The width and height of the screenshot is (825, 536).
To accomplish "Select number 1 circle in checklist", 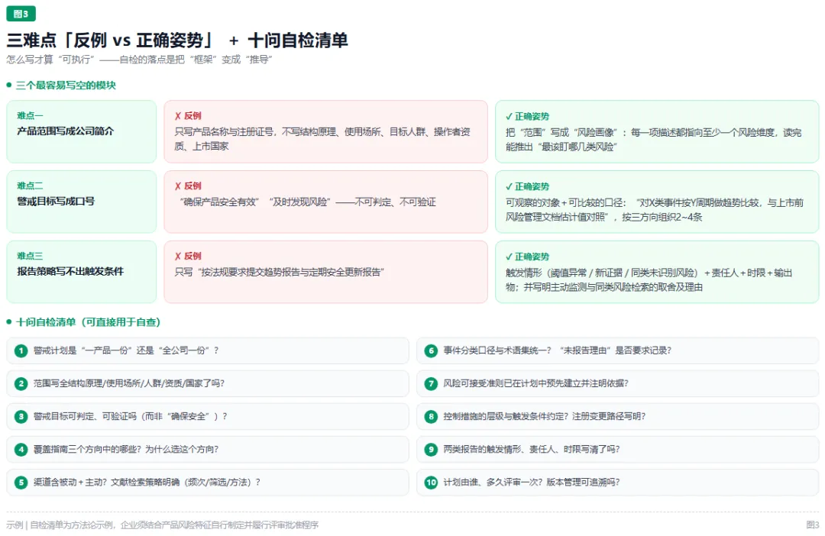I will tap(21, 351).
